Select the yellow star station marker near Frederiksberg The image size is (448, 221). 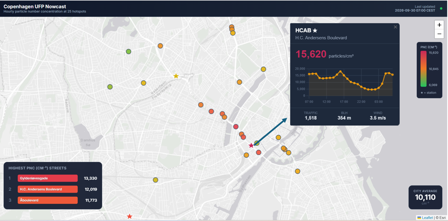coord(176,76)
